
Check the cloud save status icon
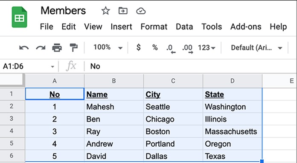(141, 11)
